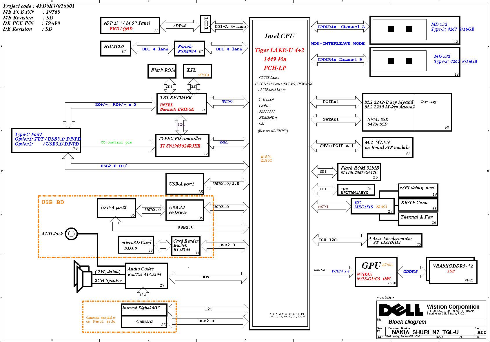Select the Audio Codec RealTek ALC3204 block

tap(146, 276)
